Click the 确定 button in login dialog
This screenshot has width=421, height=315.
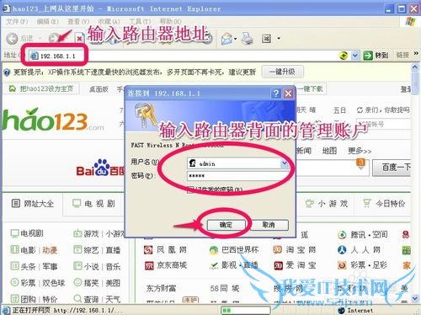tap(226, 225)
